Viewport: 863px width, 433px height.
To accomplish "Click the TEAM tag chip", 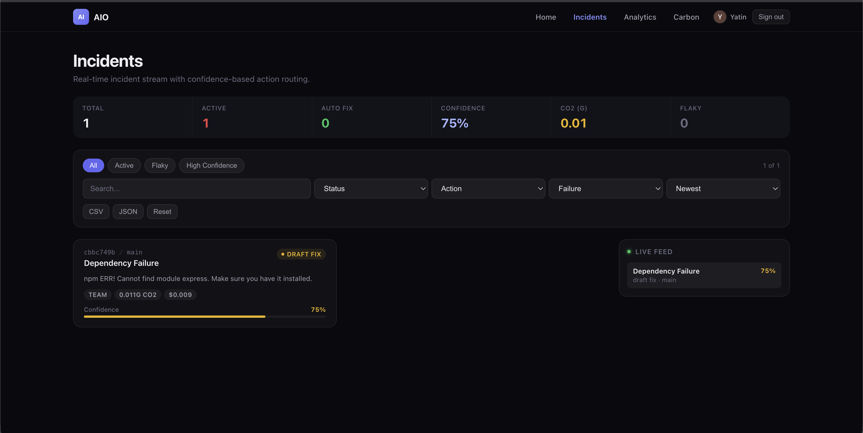I will pos(98,295).
